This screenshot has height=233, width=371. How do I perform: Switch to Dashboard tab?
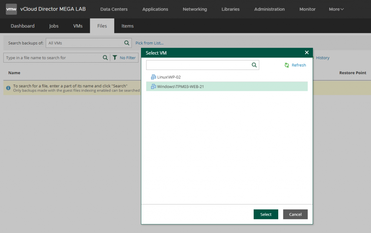tap(22, 26)
